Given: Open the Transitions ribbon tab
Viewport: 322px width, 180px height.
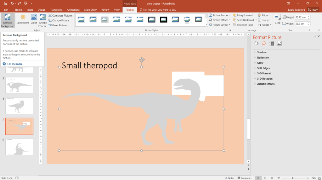Looking at the screenshot, I should 56,10.
